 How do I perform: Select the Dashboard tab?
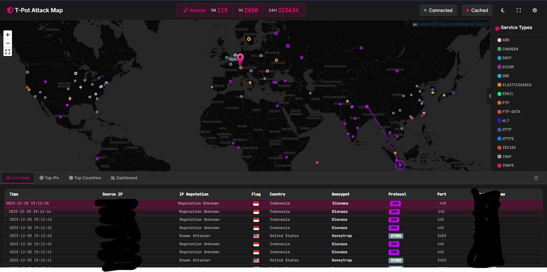[x=124, y=178]
